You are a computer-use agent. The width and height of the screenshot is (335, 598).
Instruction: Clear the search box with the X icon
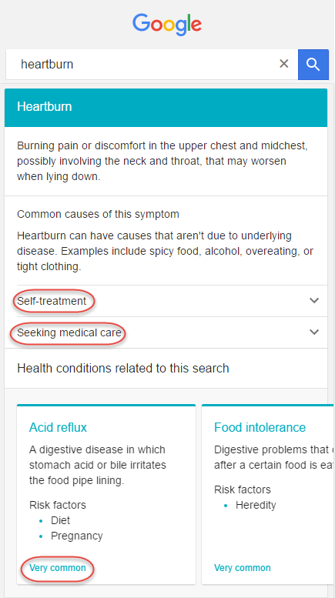click(284, 64)
